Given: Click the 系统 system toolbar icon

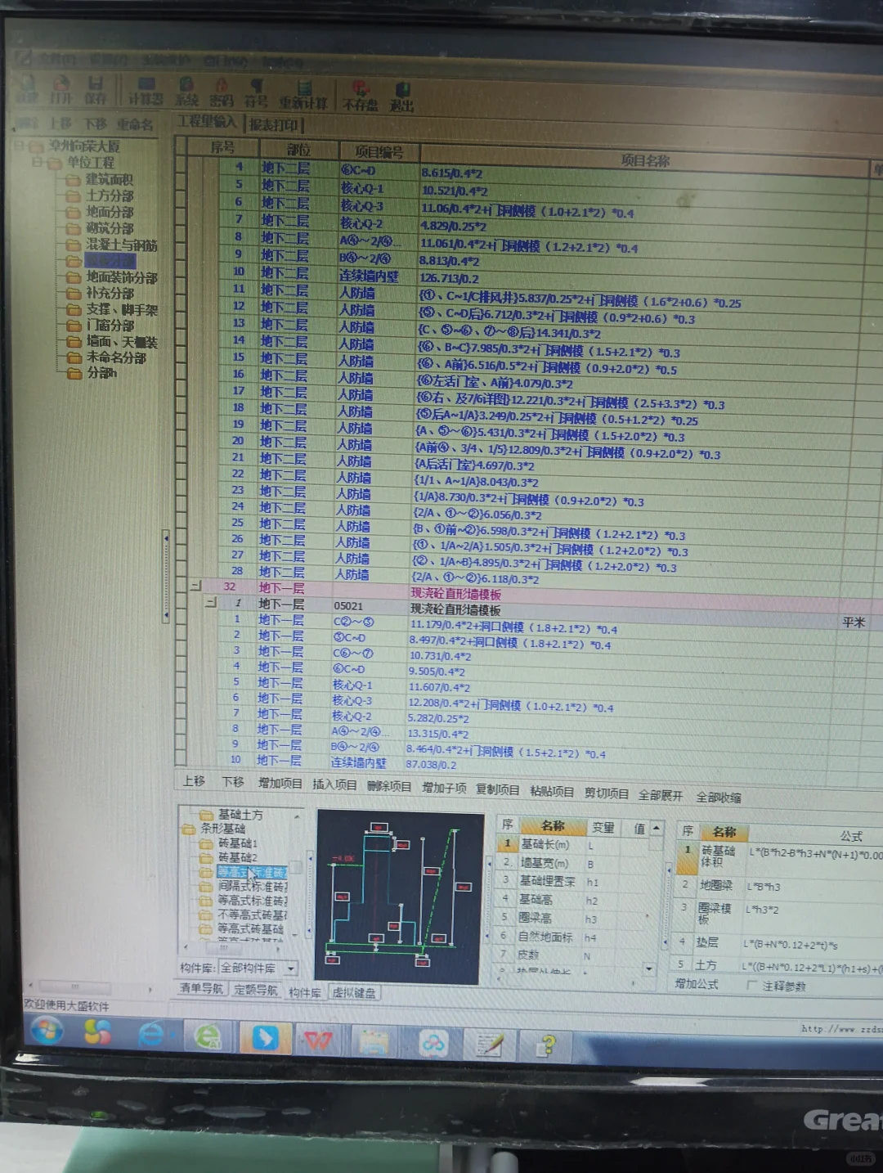Looking at the screenshot, I should tap(186, 91).
